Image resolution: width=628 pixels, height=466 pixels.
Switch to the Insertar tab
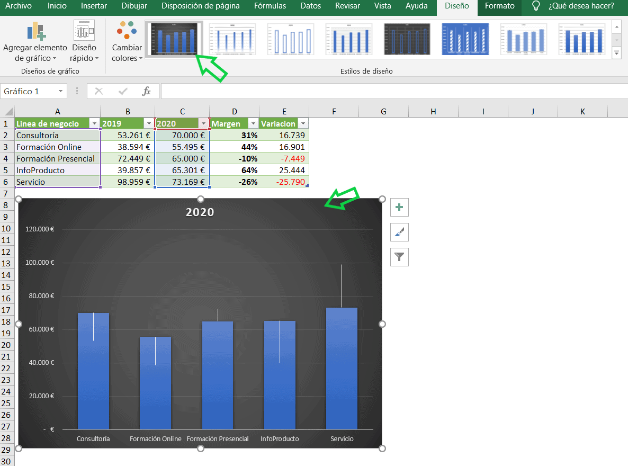[x=94, y=6]
